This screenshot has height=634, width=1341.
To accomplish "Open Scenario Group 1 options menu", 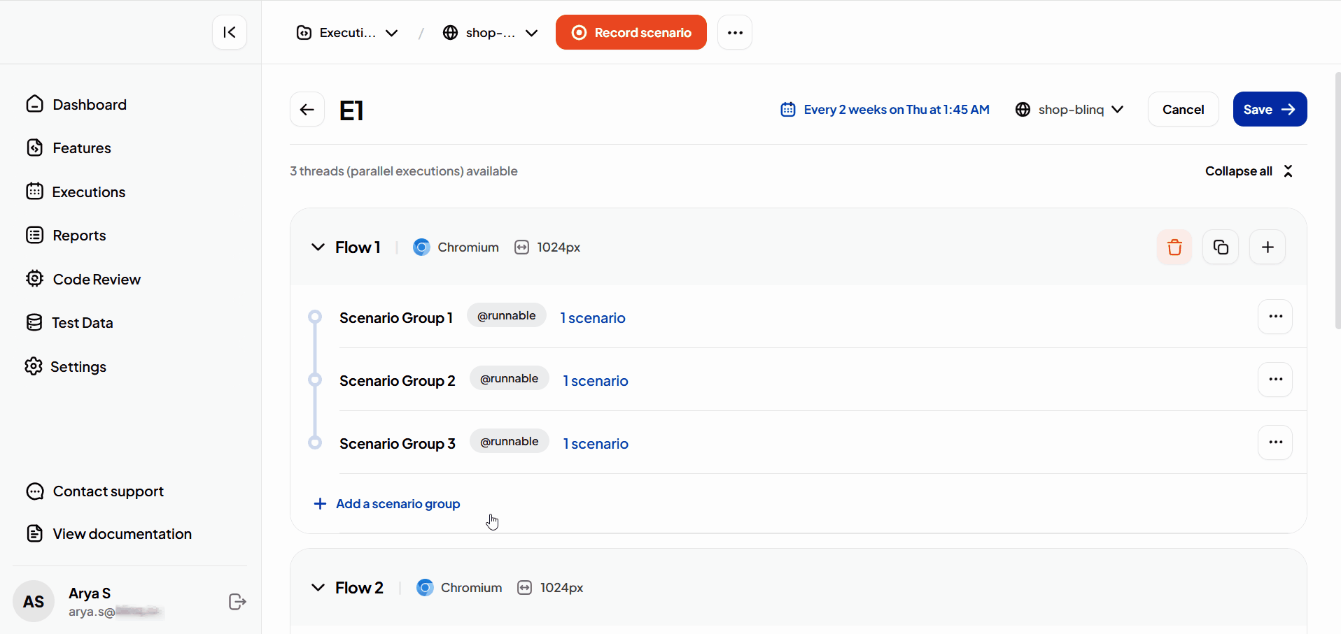I will 1275,317.
